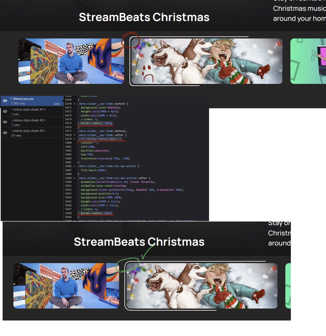Screen dimensions: 326x336
Task: Collapse the fold arrow at line 5678
Action: point(74,135)
